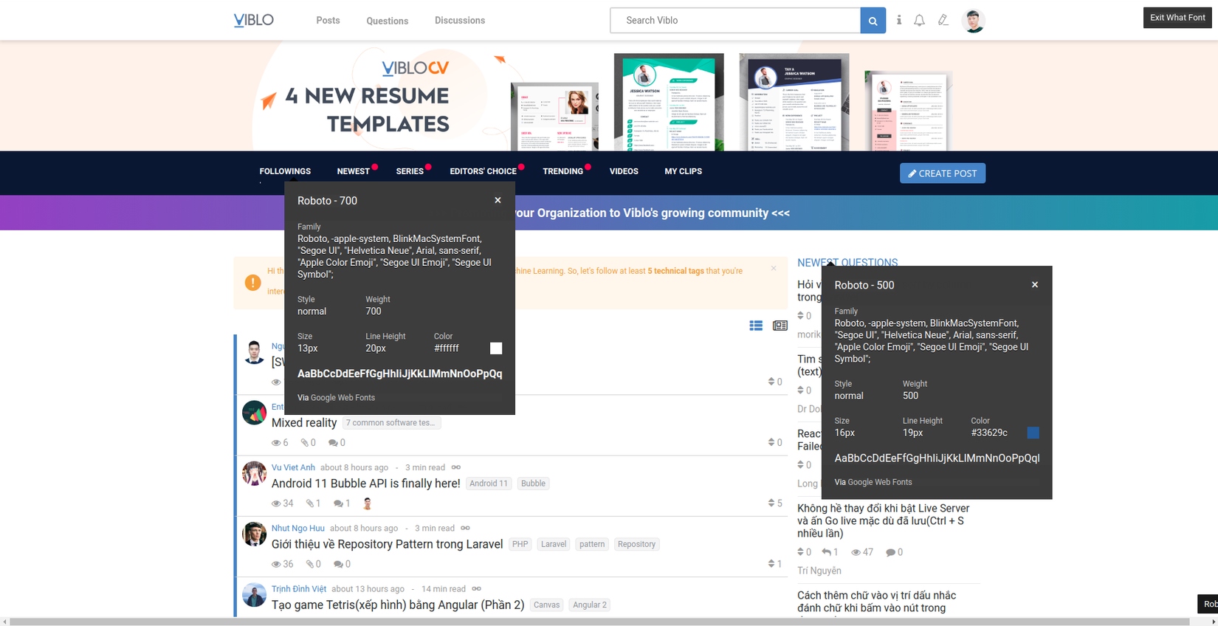The image size is (1218, 626).
Task: Close the Roboto - 500 font popup
Action: click(x=1035, y=285)
